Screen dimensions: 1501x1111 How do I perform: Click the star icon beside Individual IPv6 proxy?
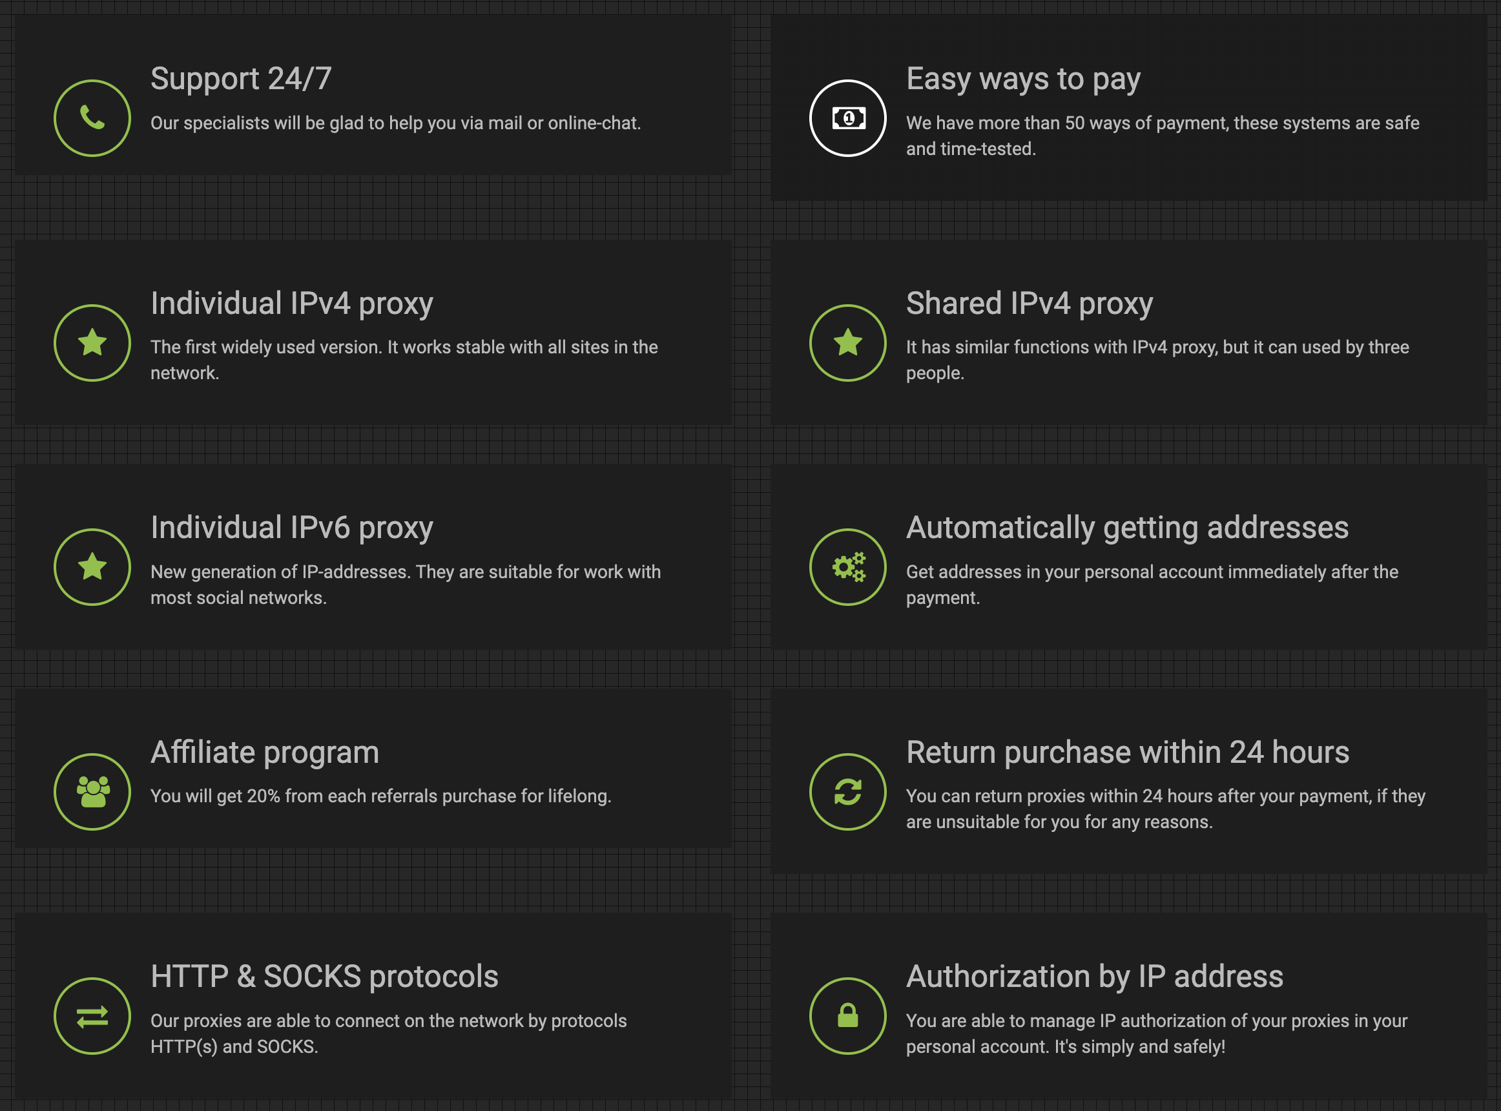[92, 567]
